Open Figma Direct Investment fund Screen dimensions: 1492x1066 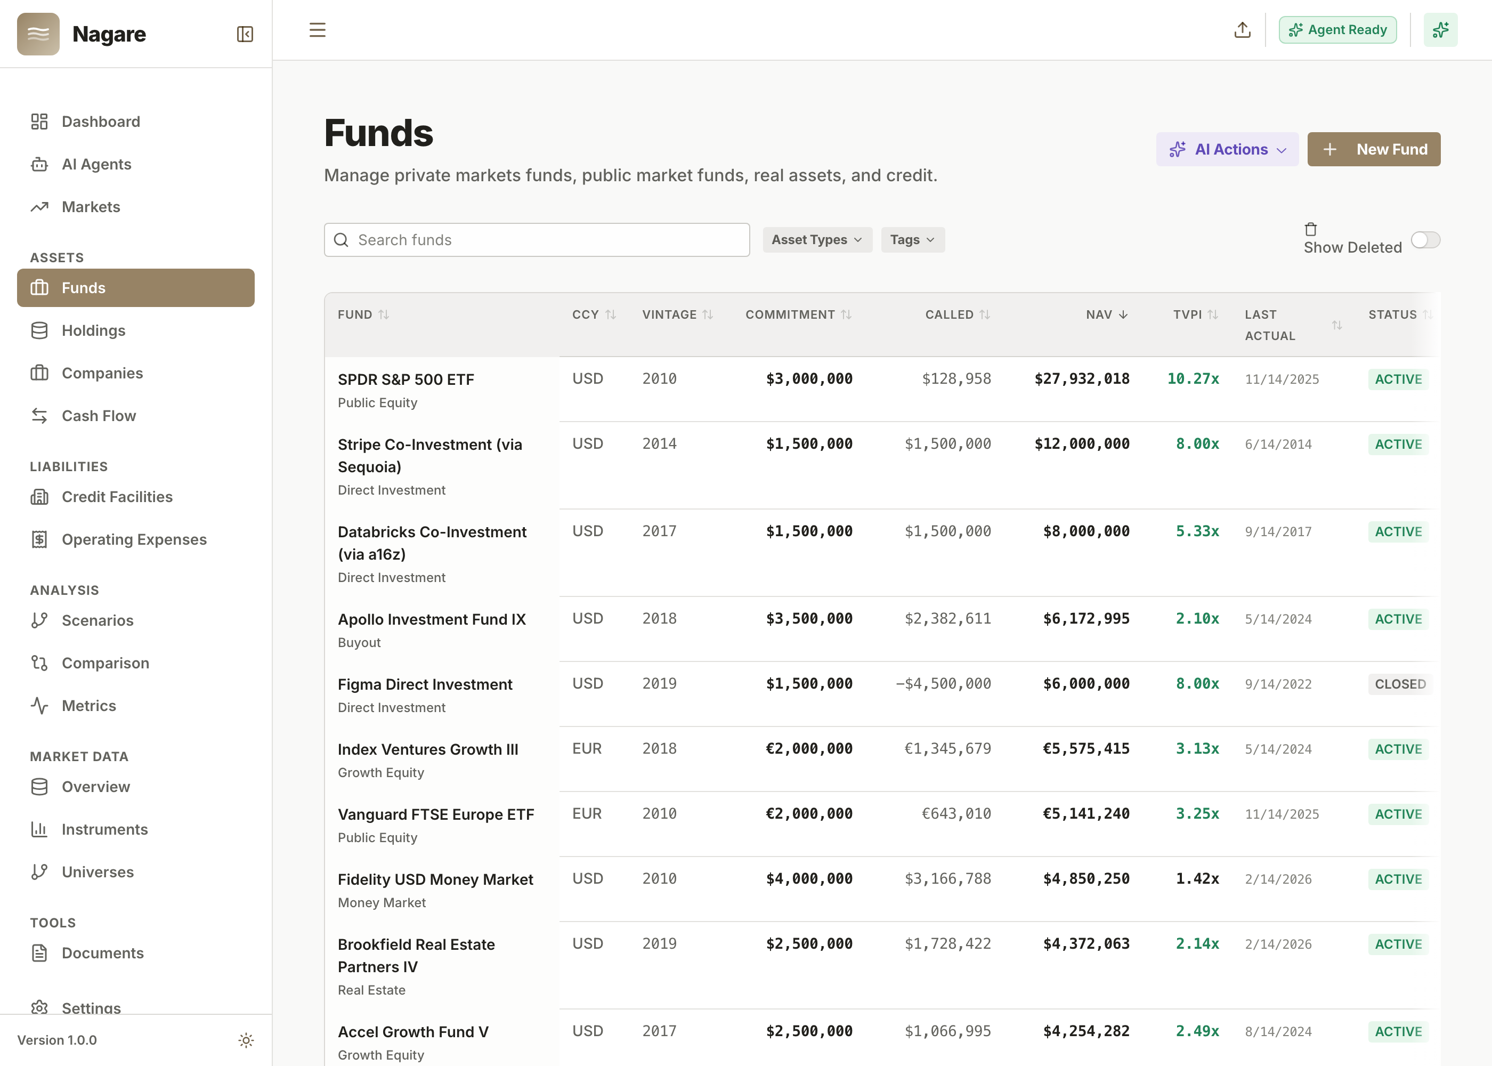(425, 684)
